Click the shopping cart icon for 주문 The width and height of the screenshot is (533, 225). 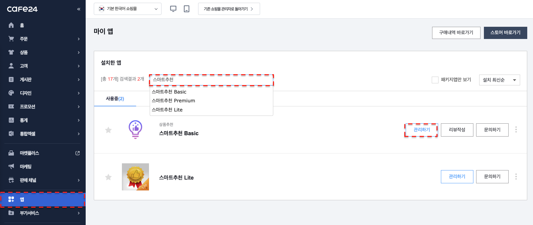(11, 39)
